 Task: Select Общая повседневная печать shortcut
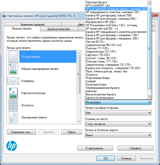pyautogui.click(x=40, y=69)
